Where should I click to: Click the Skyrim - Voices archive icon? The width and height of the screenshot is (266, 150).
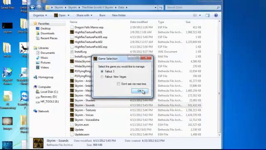[x=72, y=115]
